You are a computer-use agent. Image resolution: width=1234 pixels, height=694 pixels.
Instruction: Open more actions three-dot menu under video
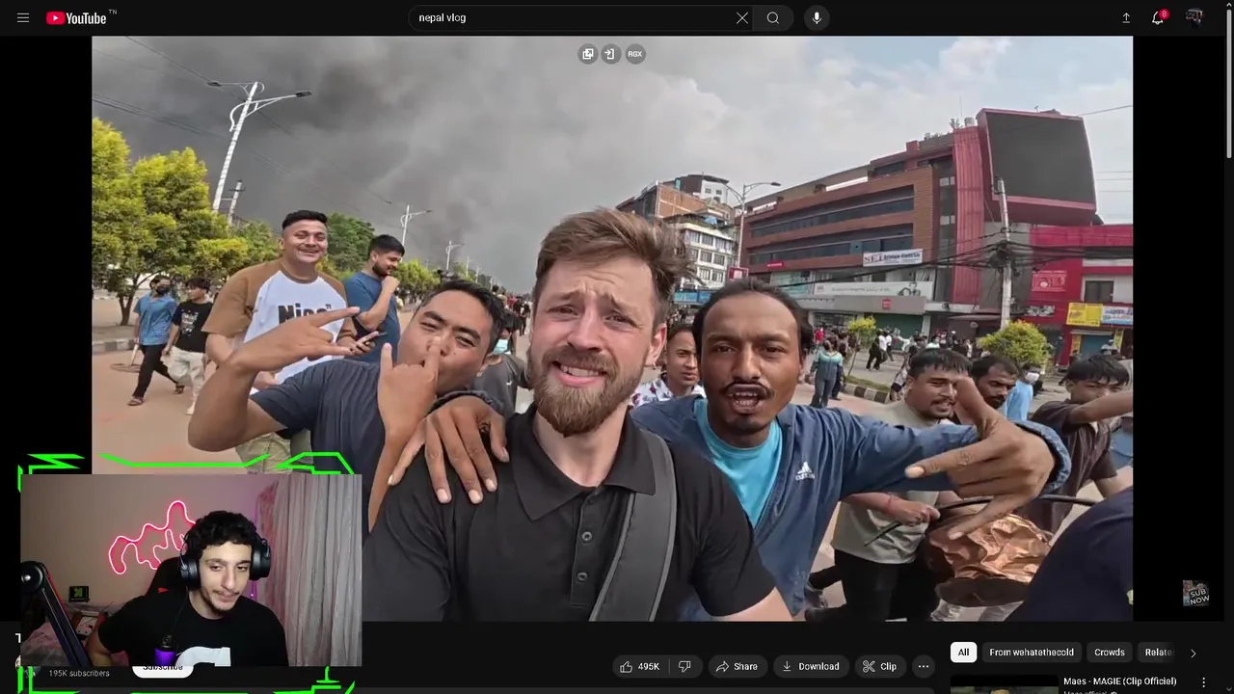(x=923, y=666)
